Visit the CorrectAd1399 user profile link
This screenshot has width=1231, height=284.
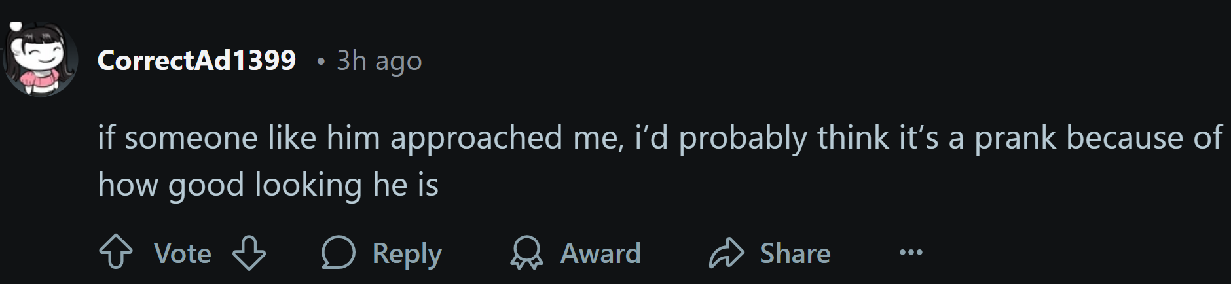tap(196, 60)
